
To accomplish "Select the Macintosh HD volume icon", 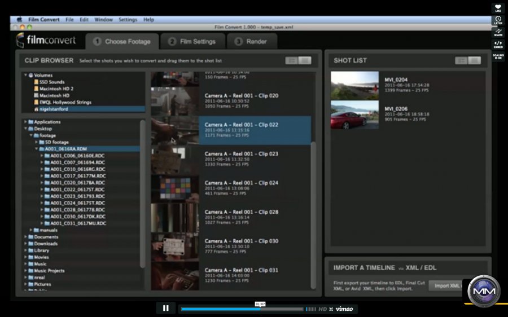I will (x=36, y=95).
